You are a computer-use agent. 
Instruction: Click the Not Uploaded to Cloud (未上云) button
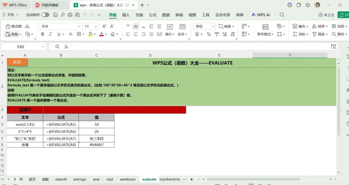tap(326, 15)
